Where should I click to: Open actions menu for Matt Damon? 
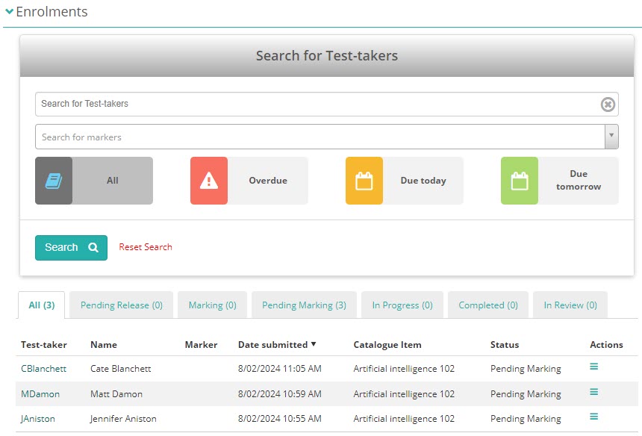pyautogui.click(x=594, y=392)
